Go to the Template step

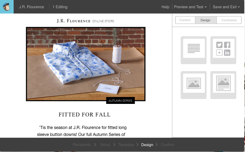coord(126,145)
